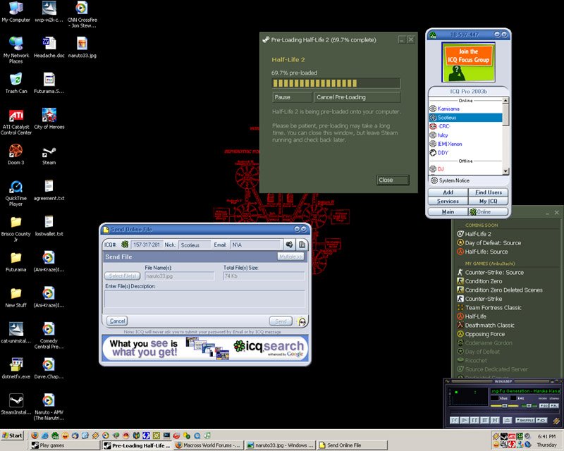Viewport: 564px width, 451px height.
Task: Open the My ICQ menu
Action: tap(489, 201)
